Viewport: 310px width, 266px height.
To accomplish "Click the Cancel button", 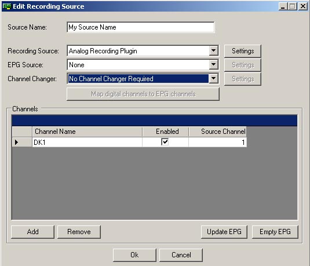I will pyautogui.click(x=181, y=255).
